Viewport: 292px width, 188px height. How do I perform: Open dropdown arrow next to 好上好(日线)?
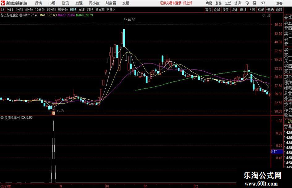point(21,15)
